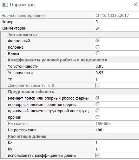Edit the Yn value field

coord(116,79)
